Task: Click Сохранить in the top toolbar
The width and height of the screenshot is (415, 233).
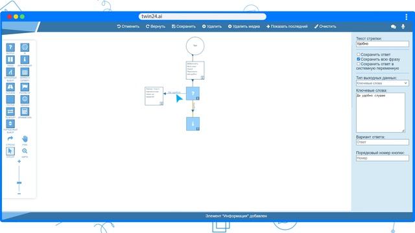Action: [x=184, y=27]
